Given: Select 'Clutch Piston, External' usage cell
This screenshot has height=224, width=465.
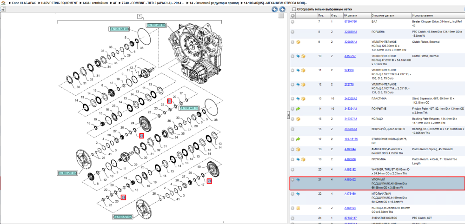Looking at the screenshot, I should coord(426,42).
